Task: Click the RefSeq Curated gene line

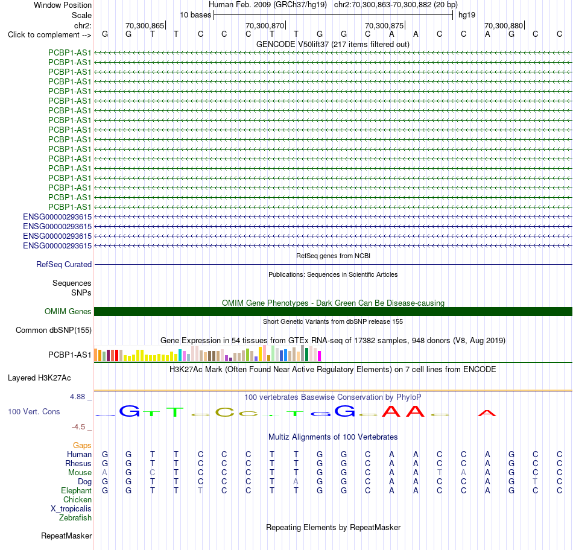Action: [x=334, y=264]
